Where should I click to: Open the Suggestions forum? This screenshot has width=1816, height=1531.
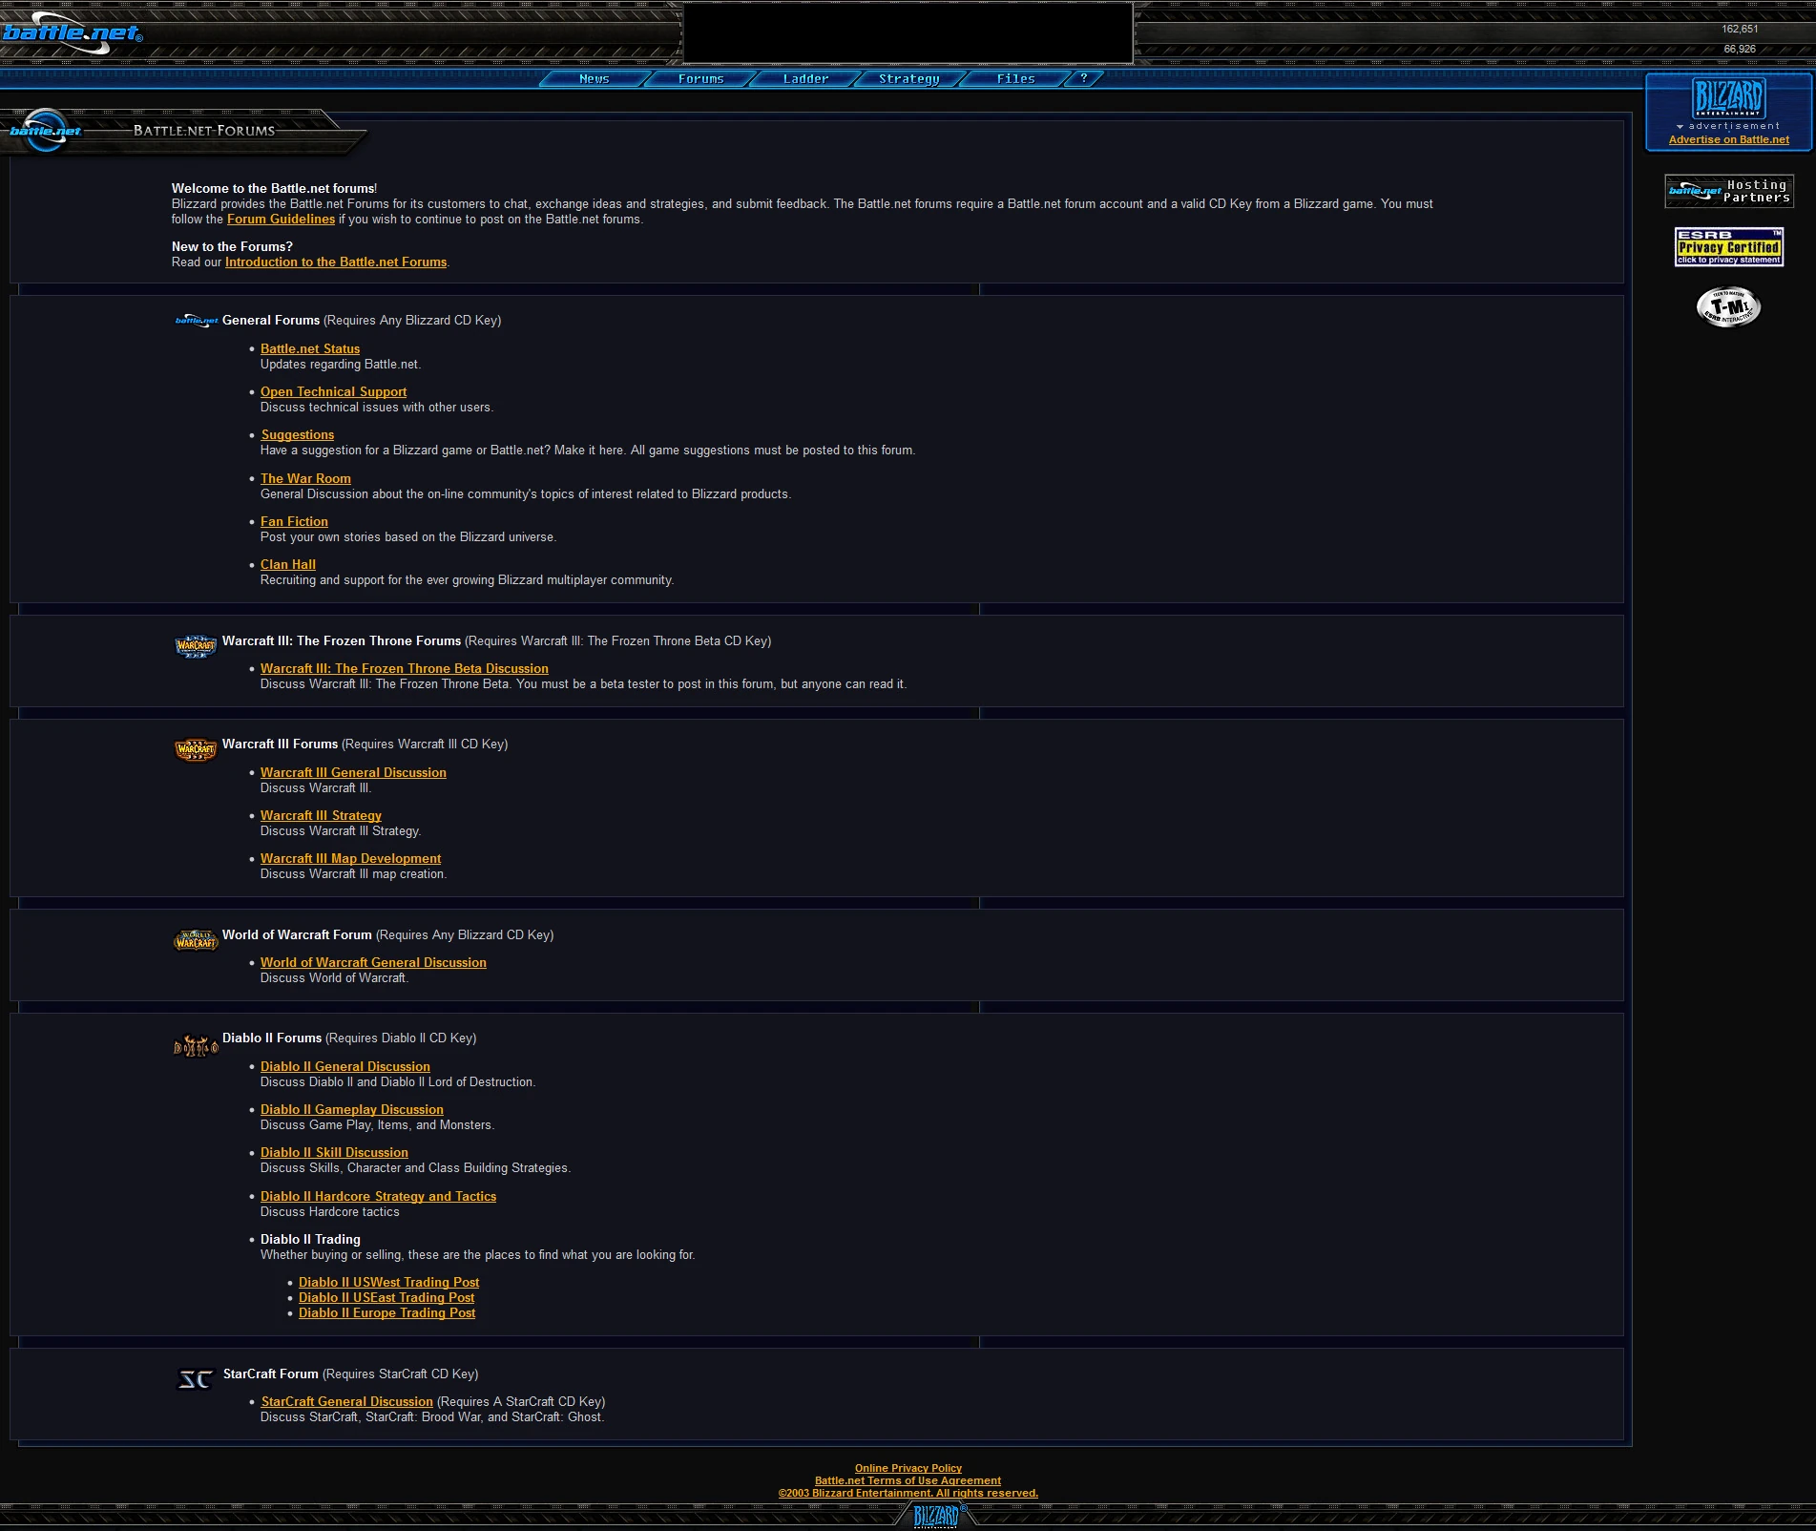coord(298,435)
